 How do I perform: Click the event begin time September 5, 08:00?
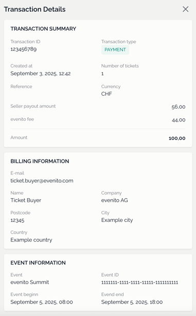tap(42, 302)
